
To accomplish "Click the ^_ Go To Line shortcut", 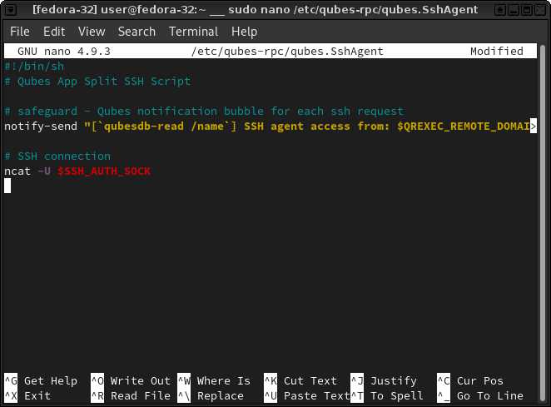I will tap(480, 396).
